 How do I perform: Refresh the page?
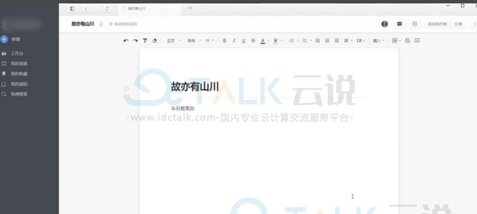pos(107,9)
